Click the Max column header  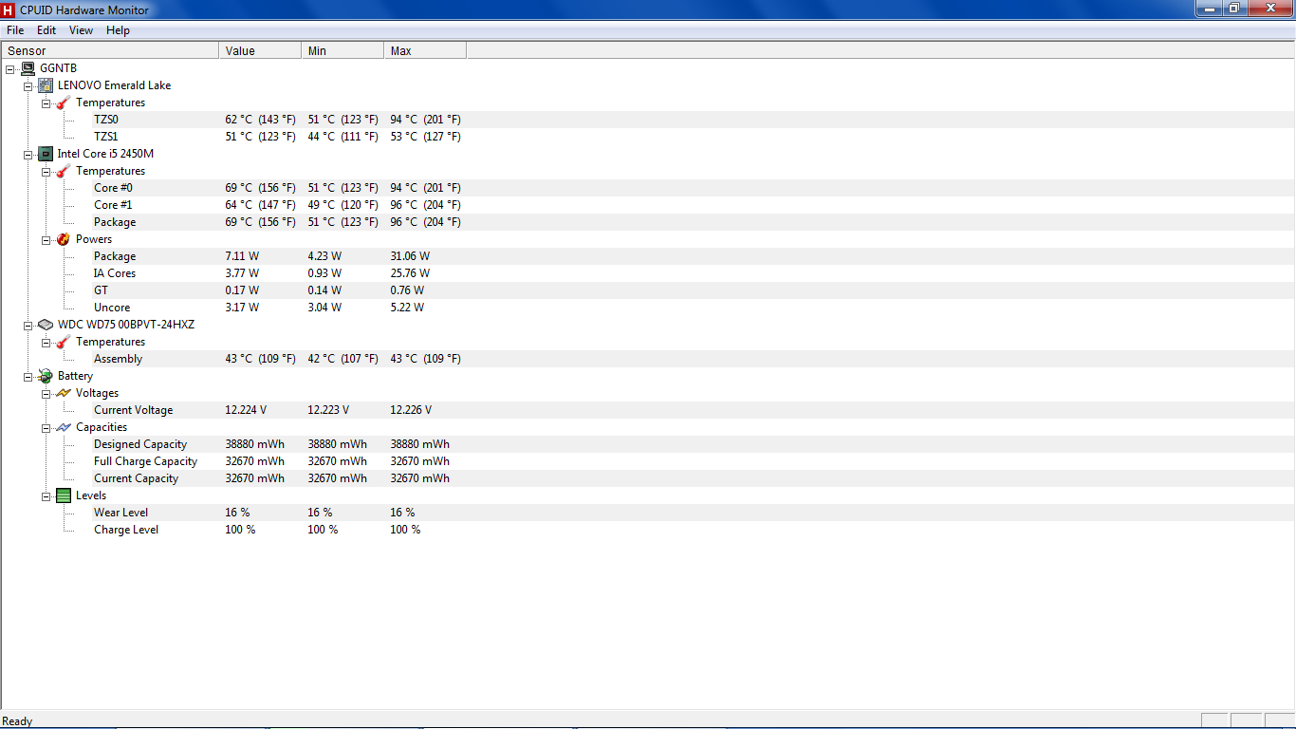tap(425, 51)
